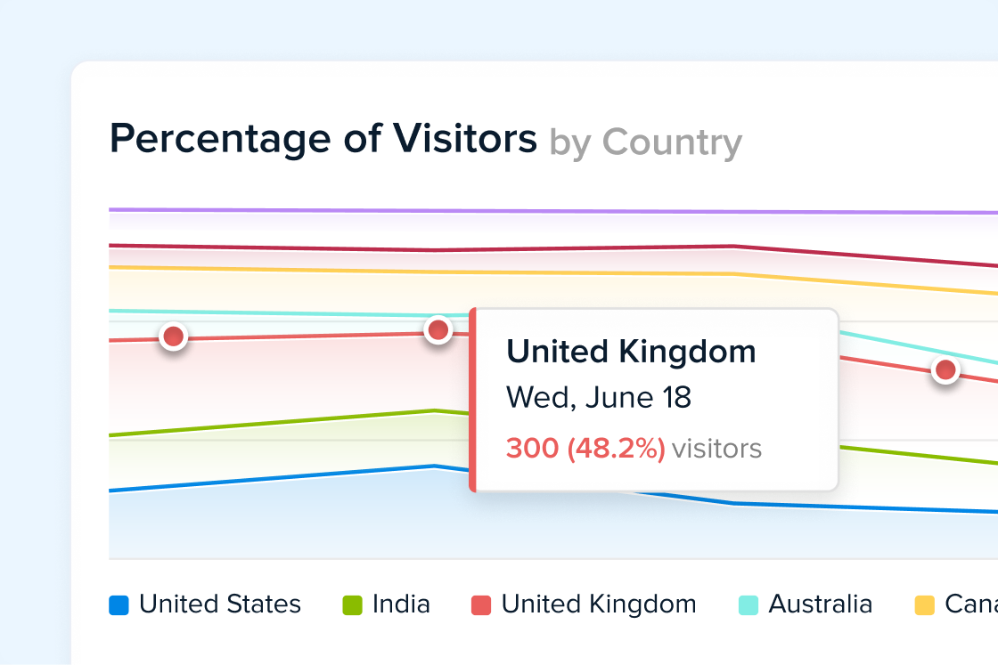Select the red data point beside the tooltip
Viewport: 998px width, 665px height.
click(438, 330)
